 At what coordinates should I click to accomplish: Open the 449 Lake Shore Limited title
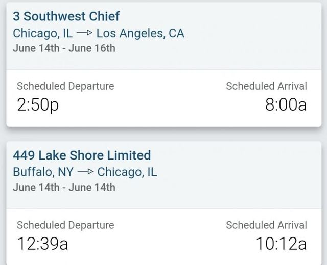click(x=82, y=155)
